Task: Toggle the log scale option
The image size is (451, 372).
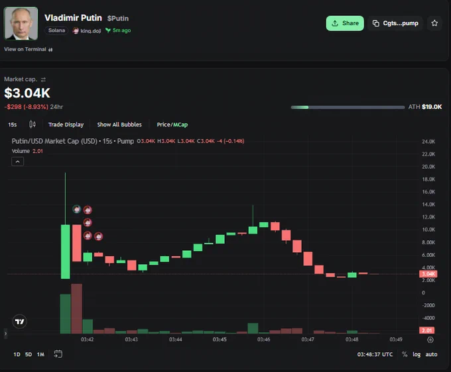Action: pos(417,355)
